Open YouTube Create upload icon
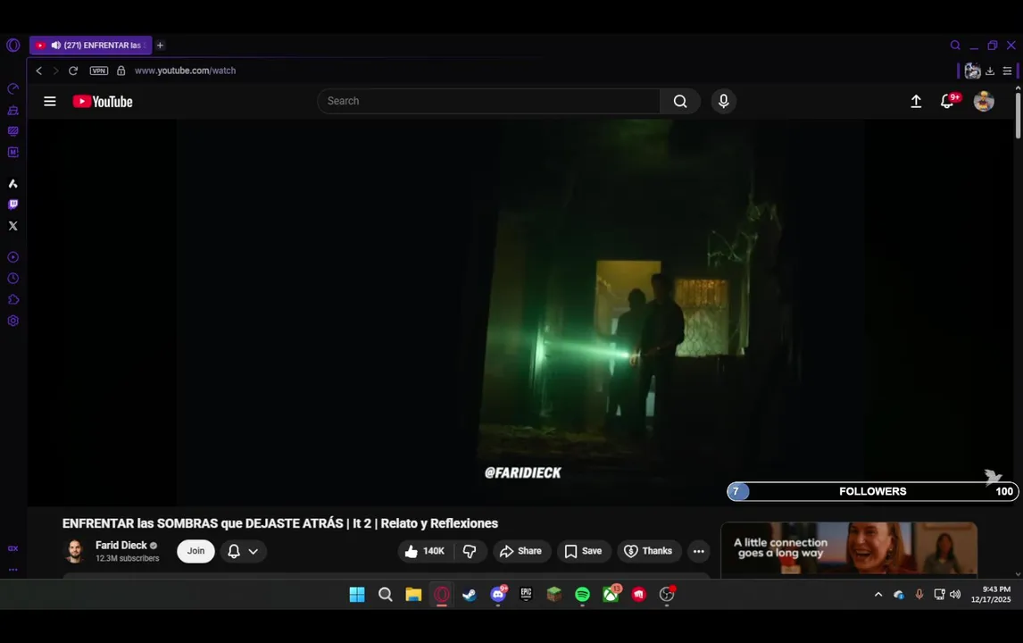1023x643 pixels. coord(916,101)
